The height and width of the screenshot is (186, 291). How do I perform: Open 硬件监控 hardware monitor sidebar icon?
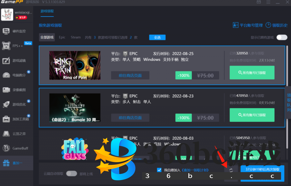(x=6, y=31)
